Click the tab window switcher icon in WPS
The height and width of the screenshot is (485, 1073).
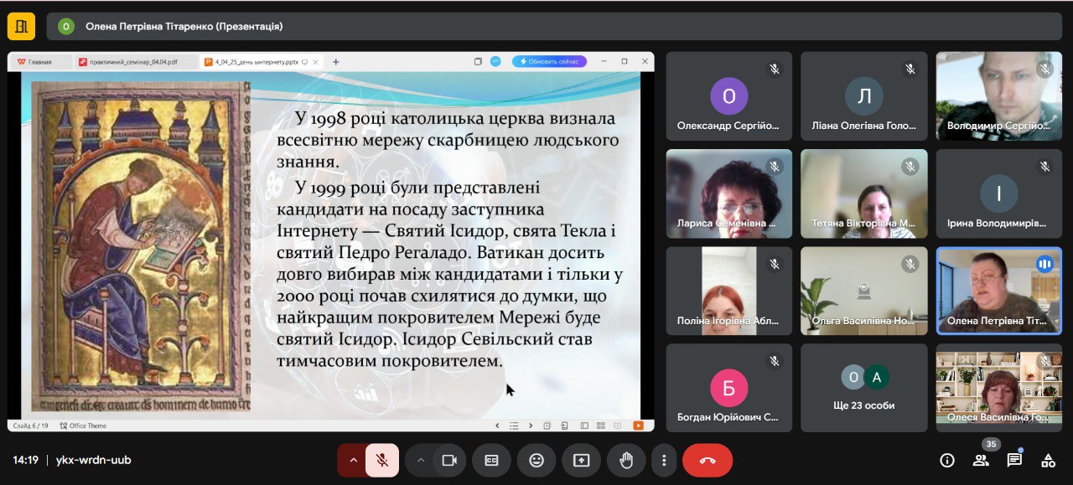[478, 61]
